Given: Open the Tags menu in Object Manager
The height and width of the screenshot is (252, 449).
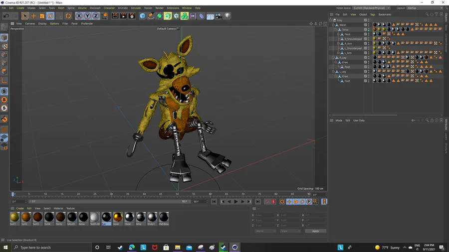Looking at the screenshot, I should coord(372,14).
